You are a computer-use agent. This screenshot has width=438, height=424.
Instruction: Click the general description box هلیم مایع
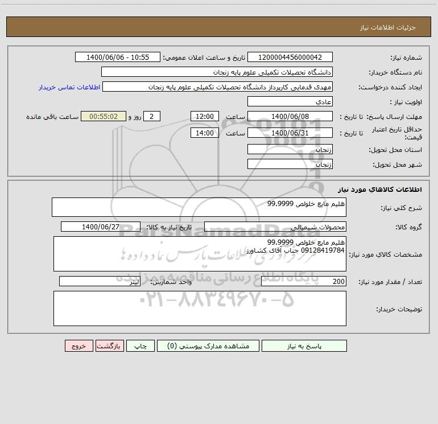tap(199, 207)
